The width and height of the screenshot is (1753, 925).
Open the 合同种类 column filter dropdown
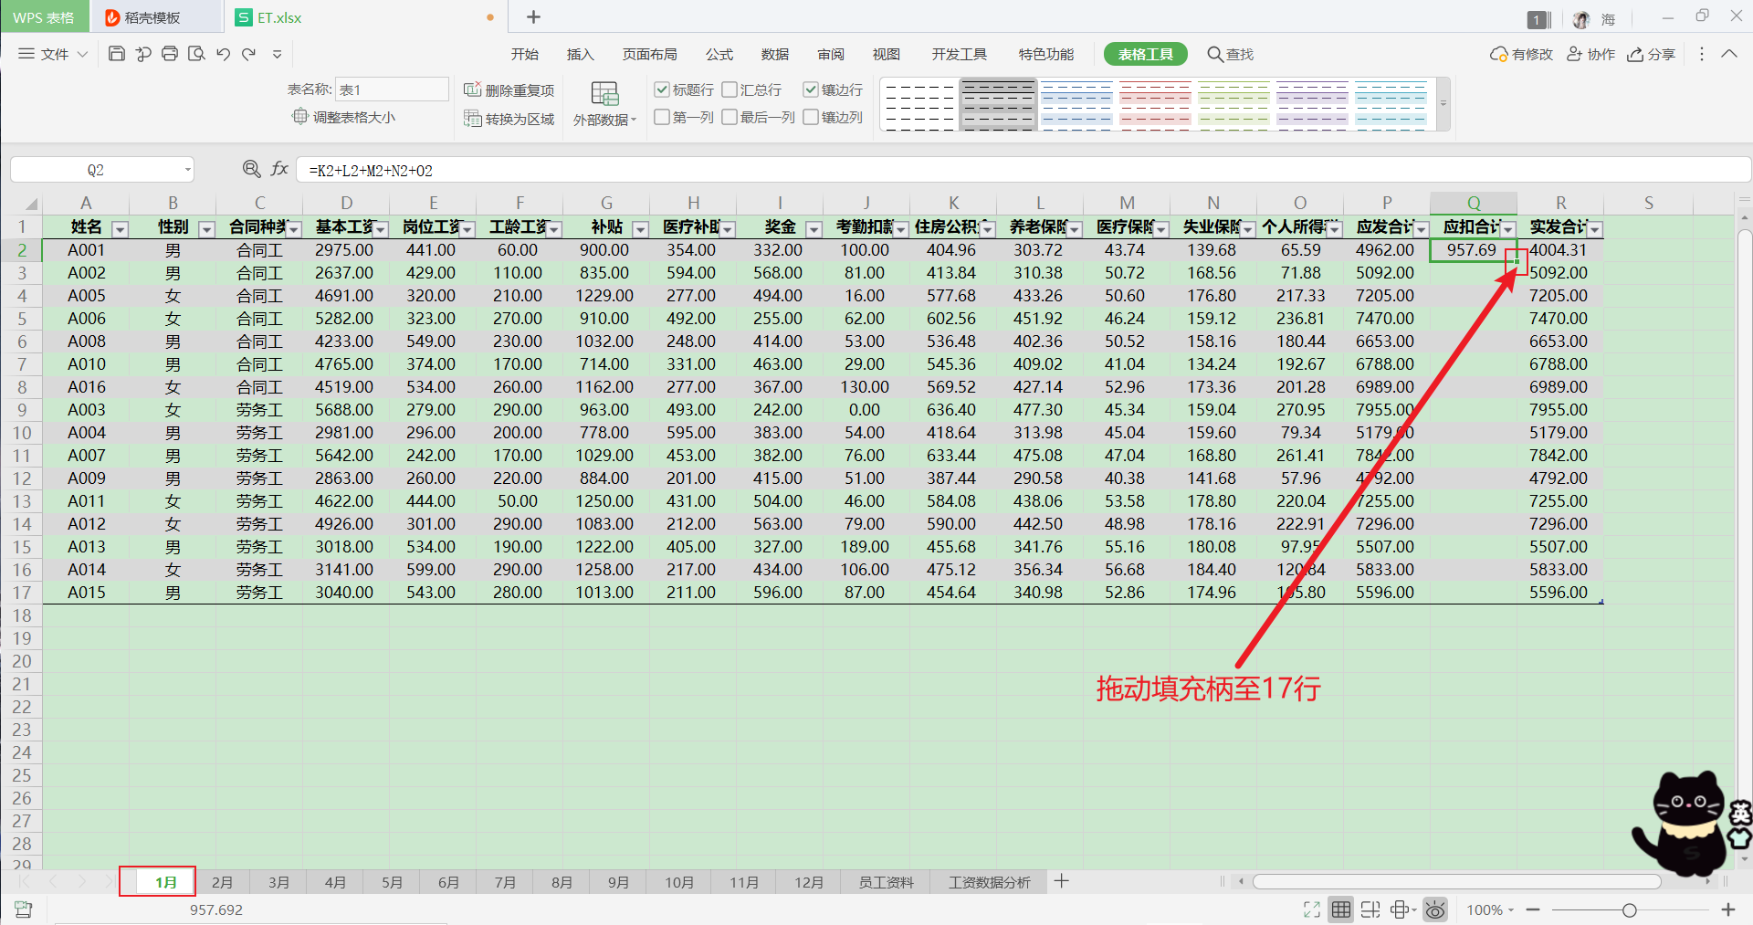pyautogui.click(x=293, y=228)
